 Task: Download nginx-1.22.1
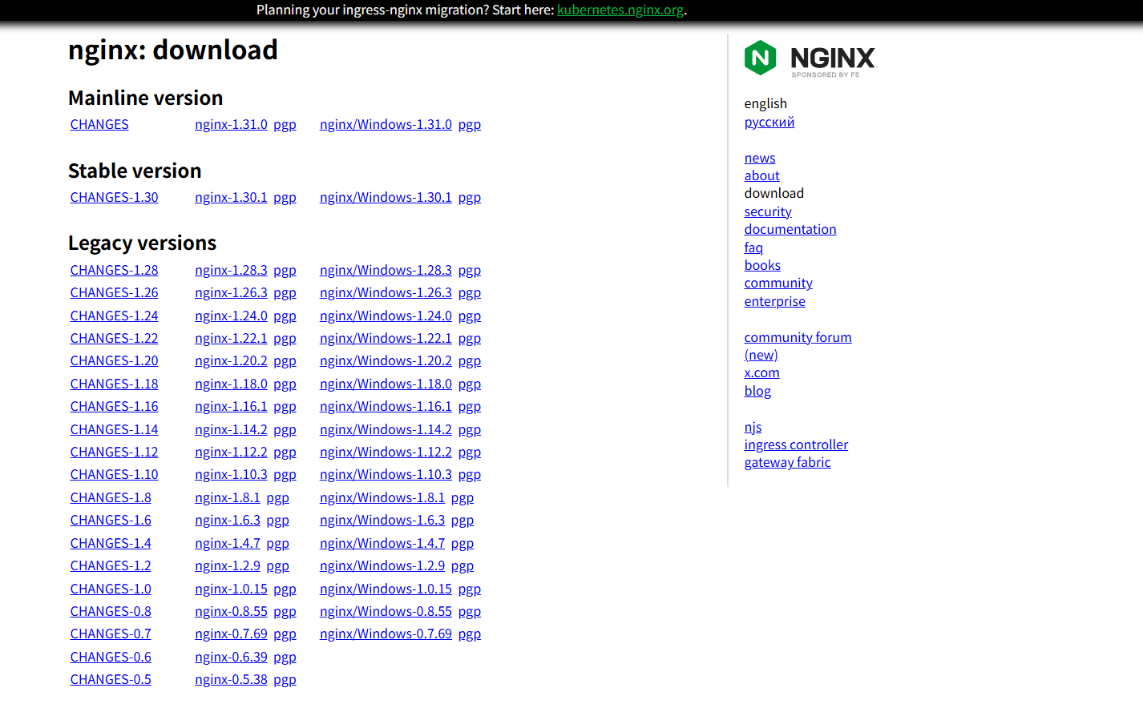[x=231, y=338]
